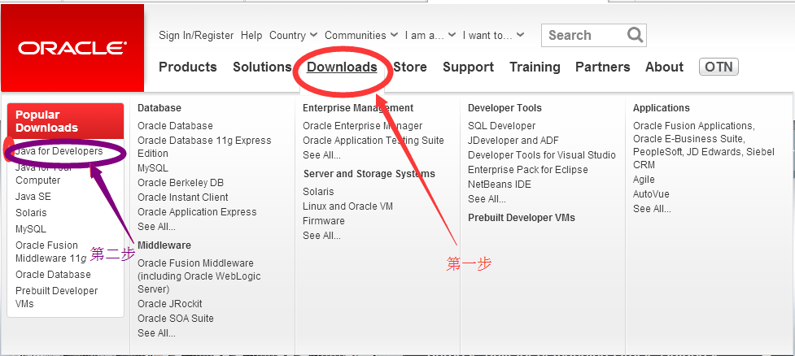795x356 pixels.
Task: Open Oracle Database 11g Express Edition
Action: point(204,147)
